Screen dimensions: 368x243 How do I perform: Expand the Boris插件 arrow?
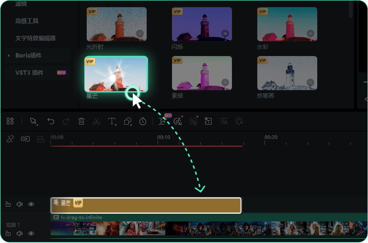pyautogui.click(x=9, y=56)
